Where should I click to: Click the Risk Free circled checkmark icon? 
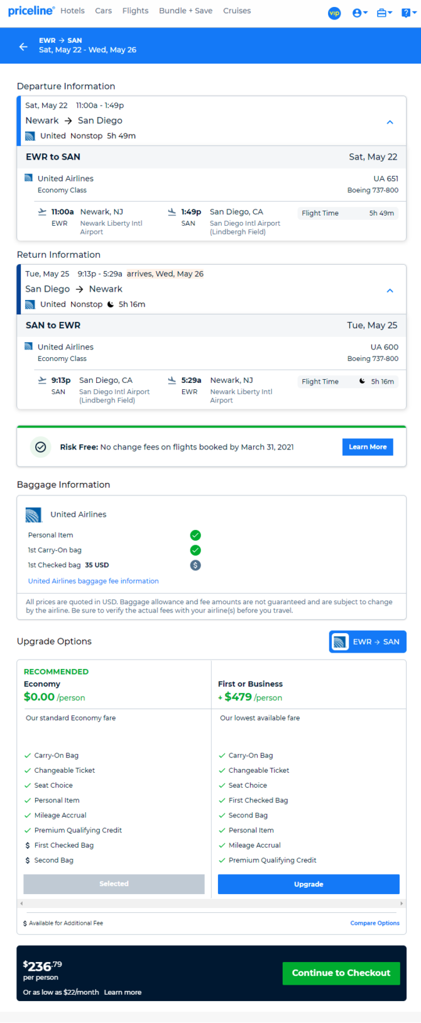pyautogui.click(x=40, y=447)
